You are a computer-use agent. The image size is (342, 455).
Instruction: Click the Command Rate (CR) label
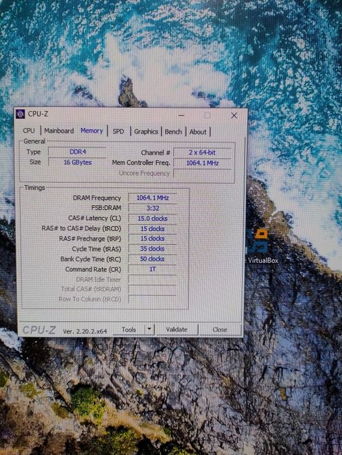coord(93,270)
